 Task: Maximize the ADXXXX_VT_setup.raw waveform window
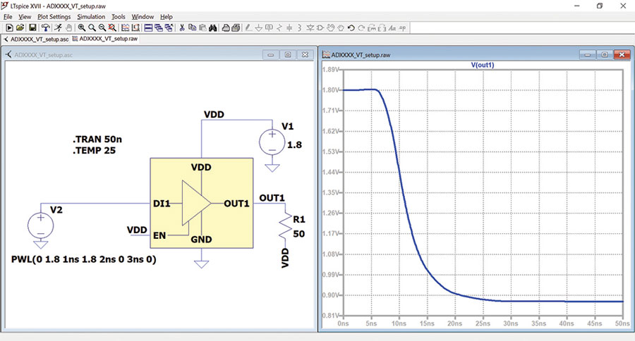click(x=605, y=55)
